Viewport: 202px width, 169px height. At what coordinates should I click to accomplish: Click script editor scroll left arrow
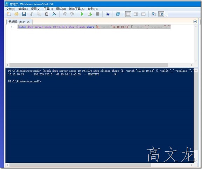7,65
